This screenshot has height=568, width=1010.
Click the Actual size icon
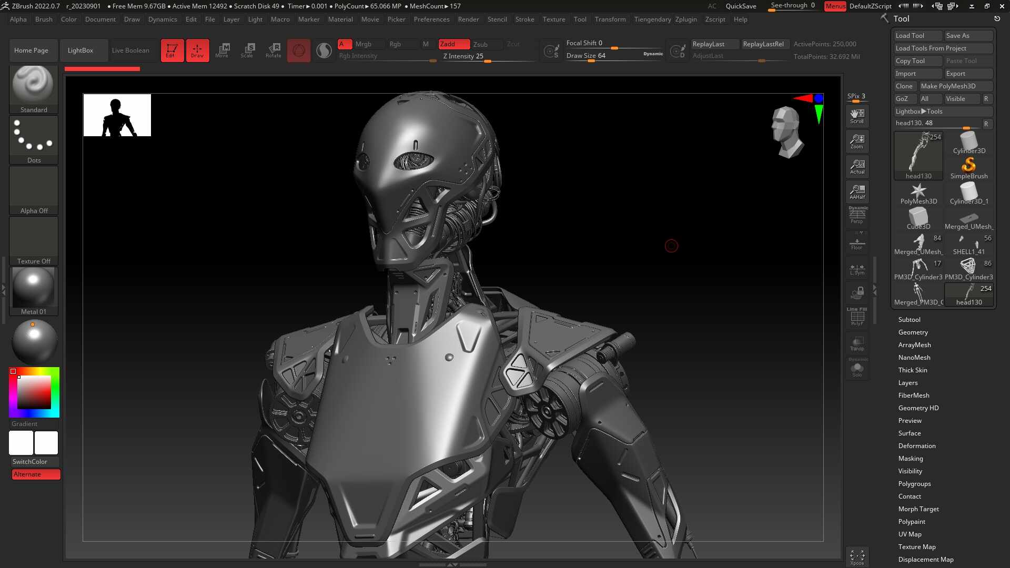pyautogui.click(x=857, y=166)
